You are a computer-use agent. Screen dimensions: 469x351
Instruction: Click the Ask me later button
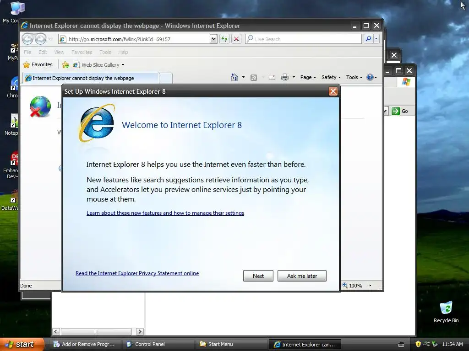302,276
